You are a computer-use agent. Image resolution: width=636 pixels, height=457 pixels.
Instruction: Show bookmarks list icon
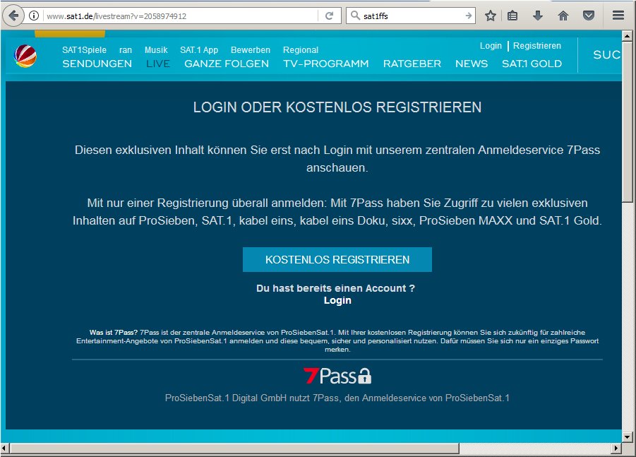click(x=512, y=16)
